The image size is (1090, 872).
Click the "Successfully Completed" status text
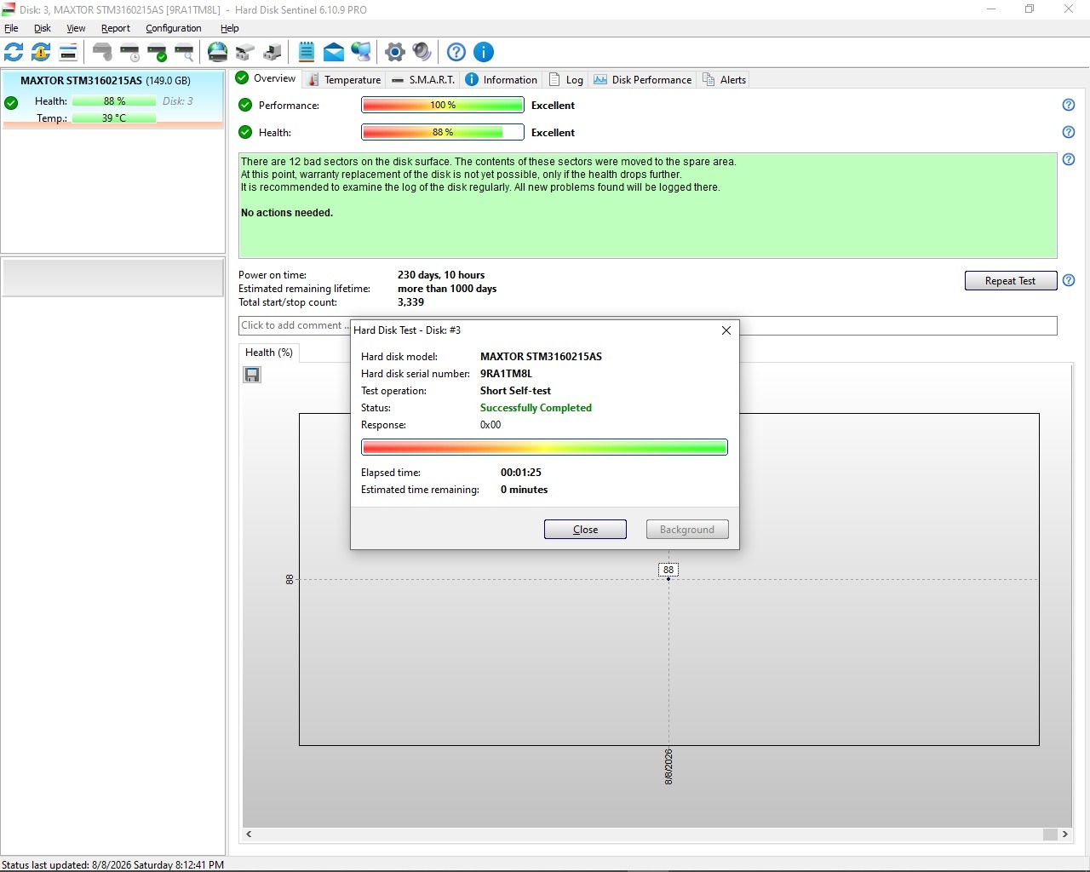[x=536, y=408]
